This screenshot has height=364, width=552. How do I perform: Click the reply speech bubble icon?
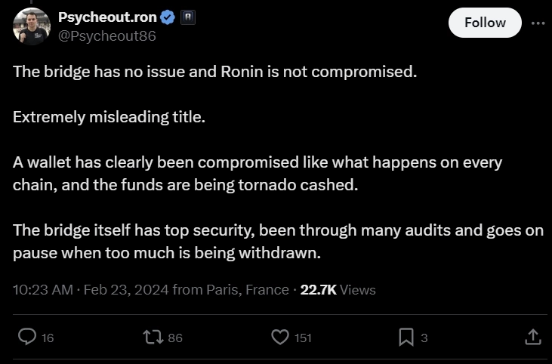coord(27,337)
